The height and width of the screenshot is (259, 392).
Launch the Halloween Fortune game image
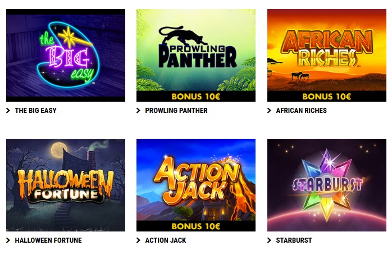pos(66,185)
